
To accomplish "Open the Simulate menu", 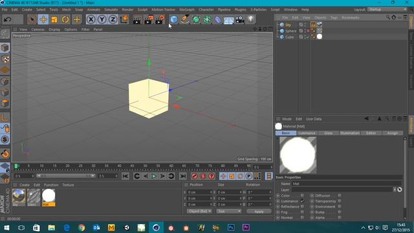I will pyautogui.click(x=111, y=10).
